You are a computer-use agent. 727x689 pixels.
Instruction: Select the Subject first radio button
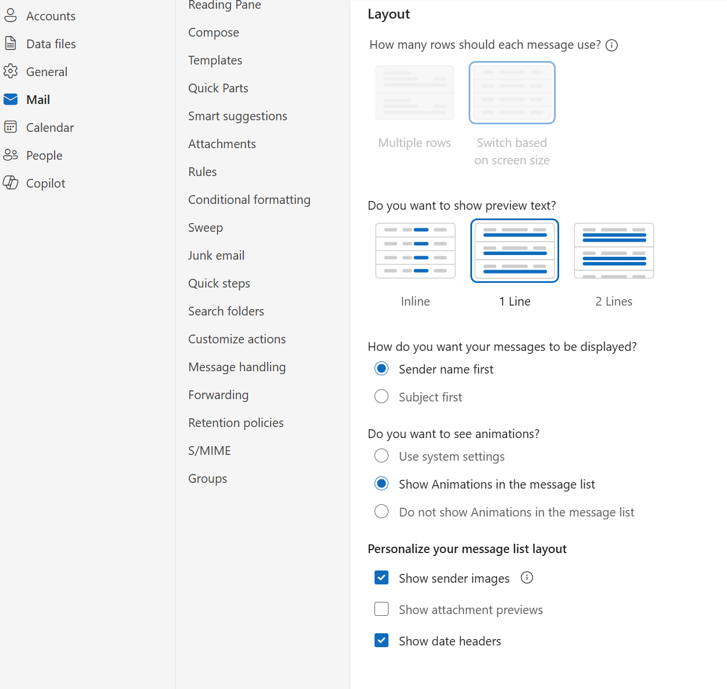coord(382,396)
